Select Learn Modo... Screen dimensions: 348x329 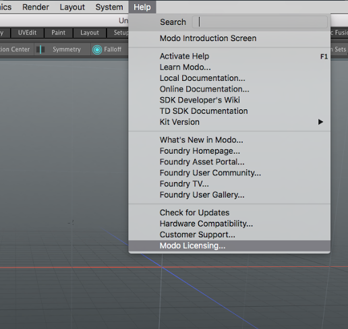pos(229,67)
